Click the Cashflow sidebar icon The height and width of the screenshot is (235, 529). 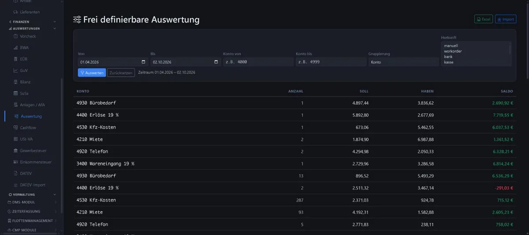click(x=16, y=128)
